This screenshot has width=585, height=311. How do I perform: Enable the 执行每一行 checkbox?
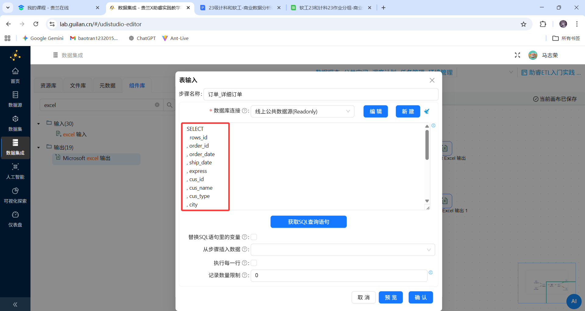pyautogui.click(x=254, y=263)
